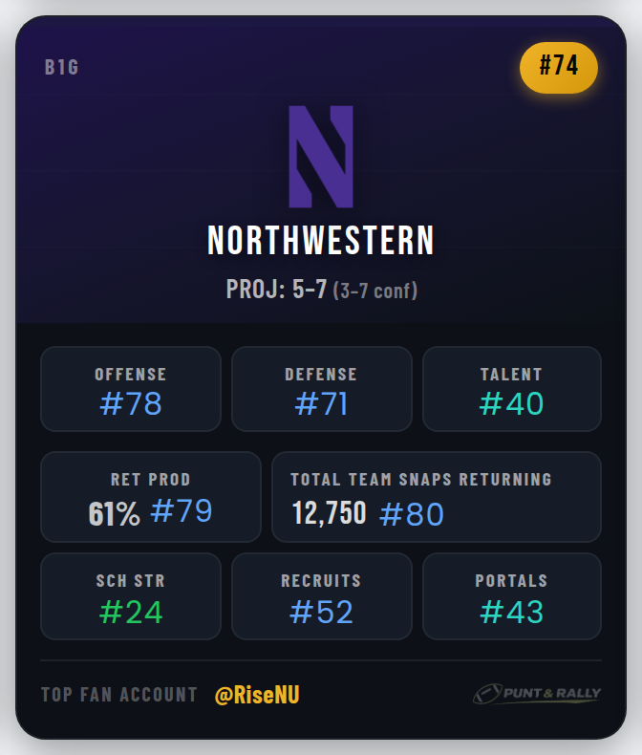Click the Punt & Rally logo
This screenshot has width=642, height=755.
point(536,695)
